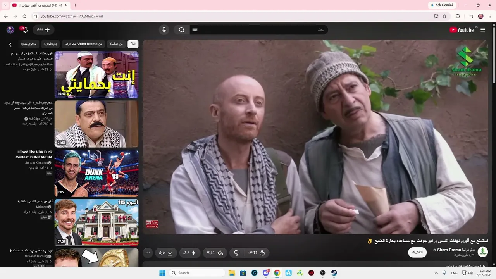
Task: Play the gold watch MrBeast Gaming thumbnail
Action: [x=96, y=257]
